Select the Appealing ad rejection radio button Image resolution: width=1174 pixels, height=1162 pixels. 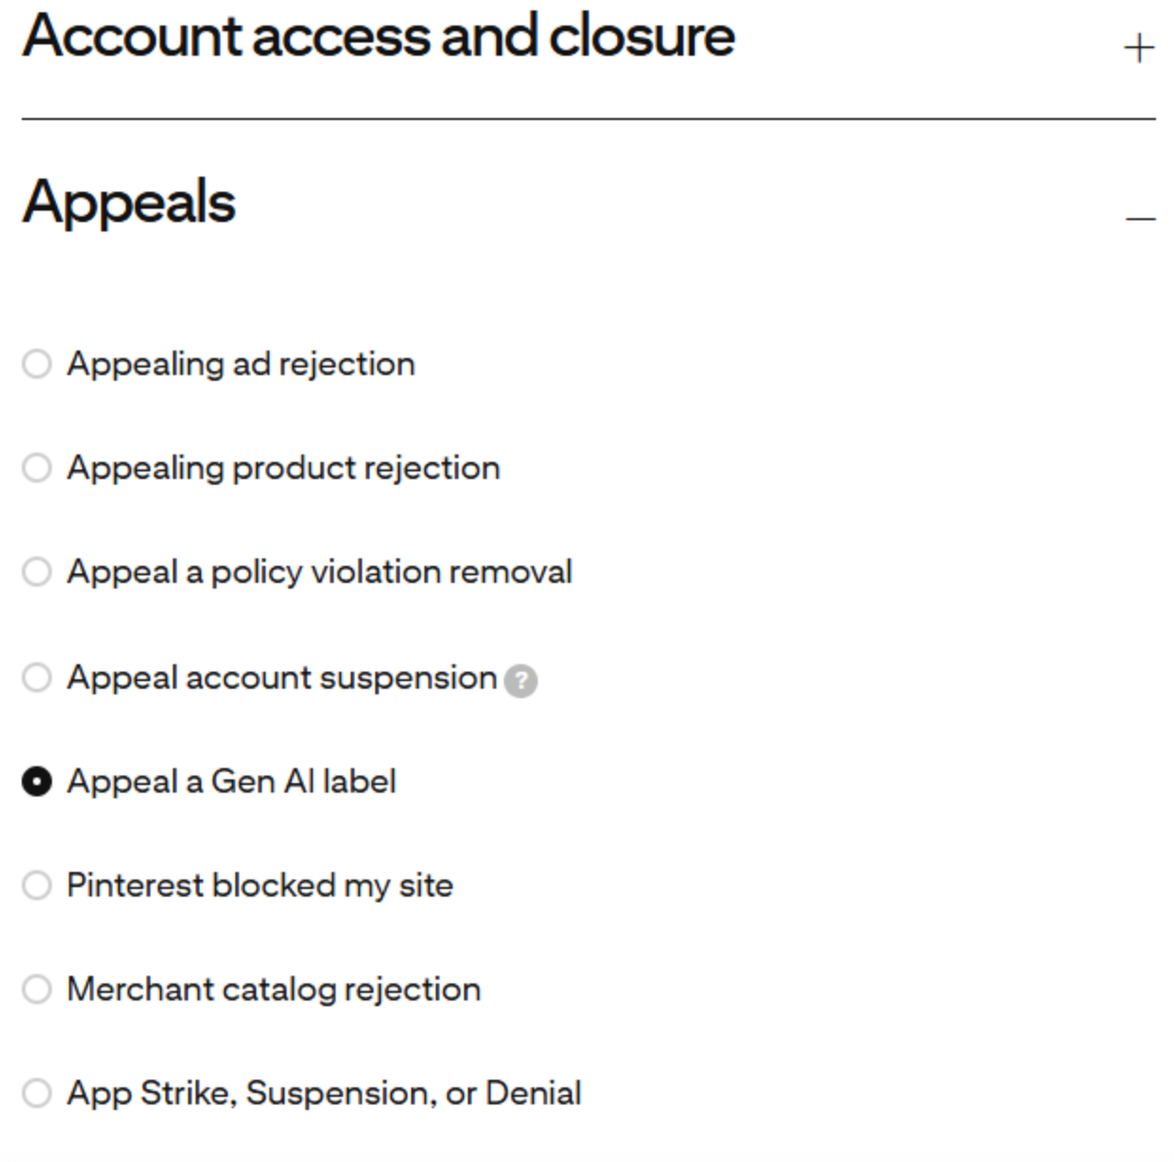[37, 364]
